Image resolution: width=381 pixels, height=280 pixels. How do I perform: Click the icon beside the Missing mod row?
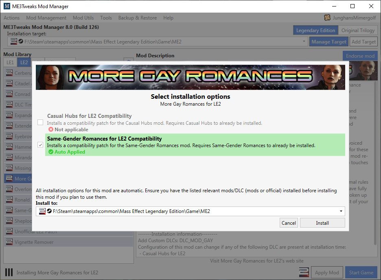[9, 168]
